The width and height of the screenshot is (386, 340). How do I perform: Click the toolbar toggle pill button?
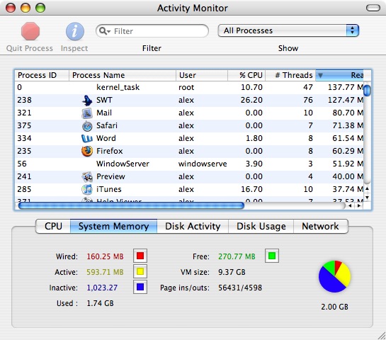click(x=373, y=8)
